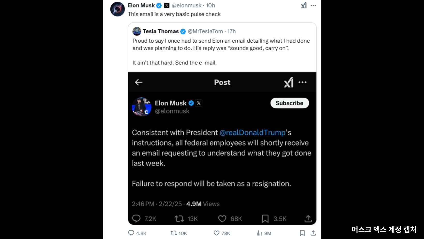Open the three-dot more menu on top tweet

pos(313,5)
